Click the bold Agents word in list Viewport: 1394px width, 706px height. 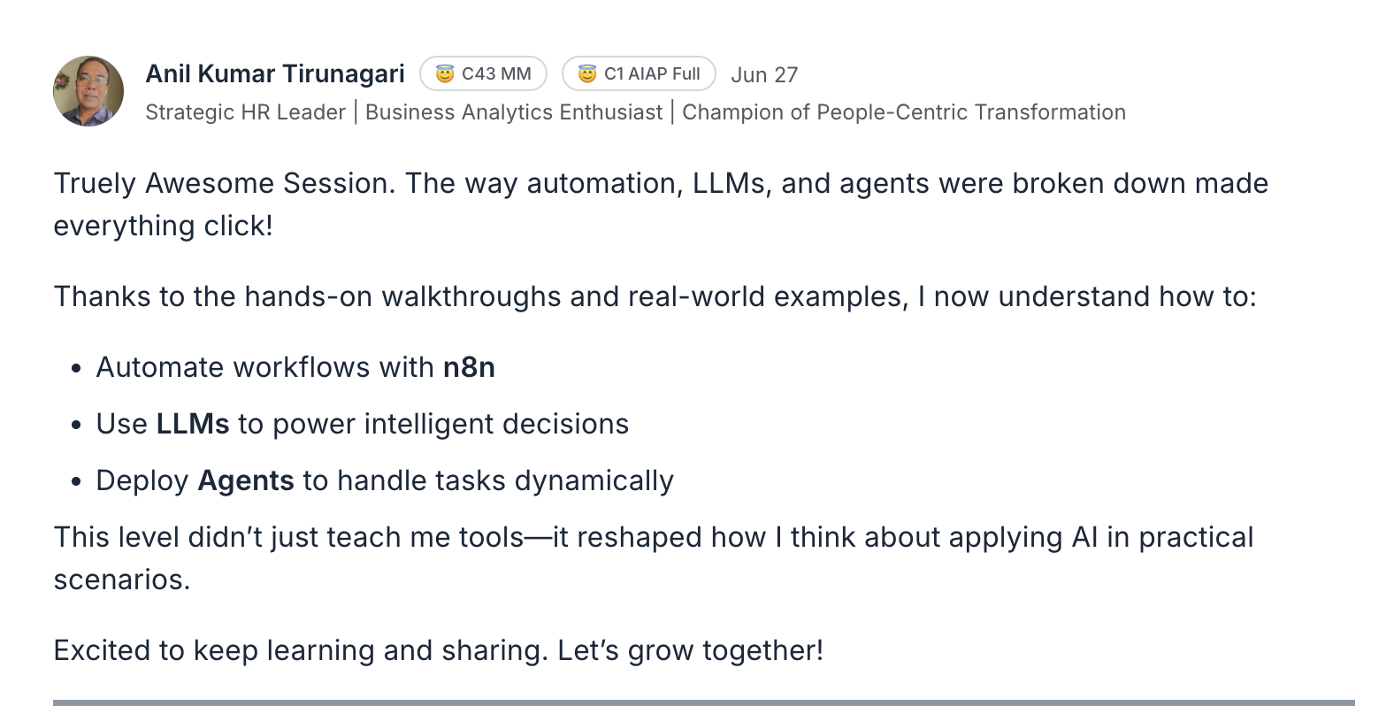tap(246, 480)
